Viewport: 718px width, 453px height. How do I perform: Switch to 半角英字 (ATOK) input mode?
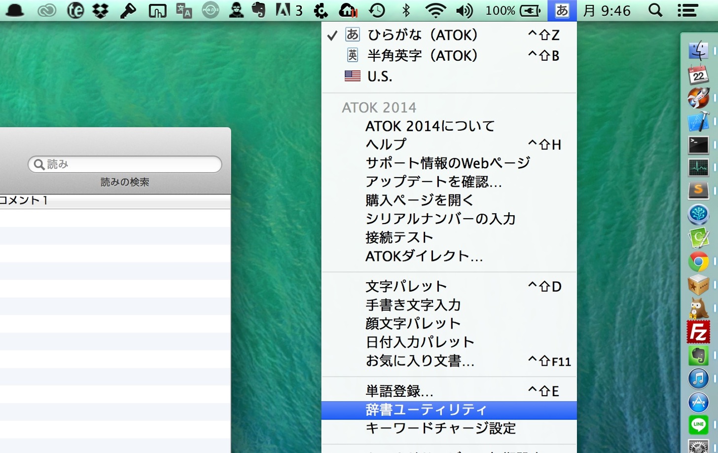tap(449, 55)
